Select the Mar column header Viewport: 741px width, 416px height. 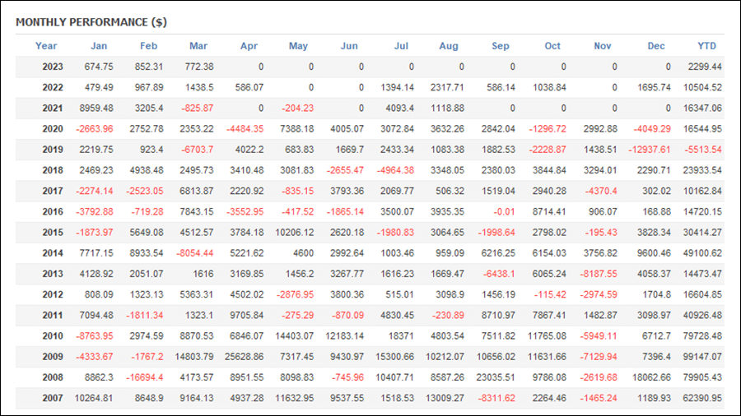198,46
